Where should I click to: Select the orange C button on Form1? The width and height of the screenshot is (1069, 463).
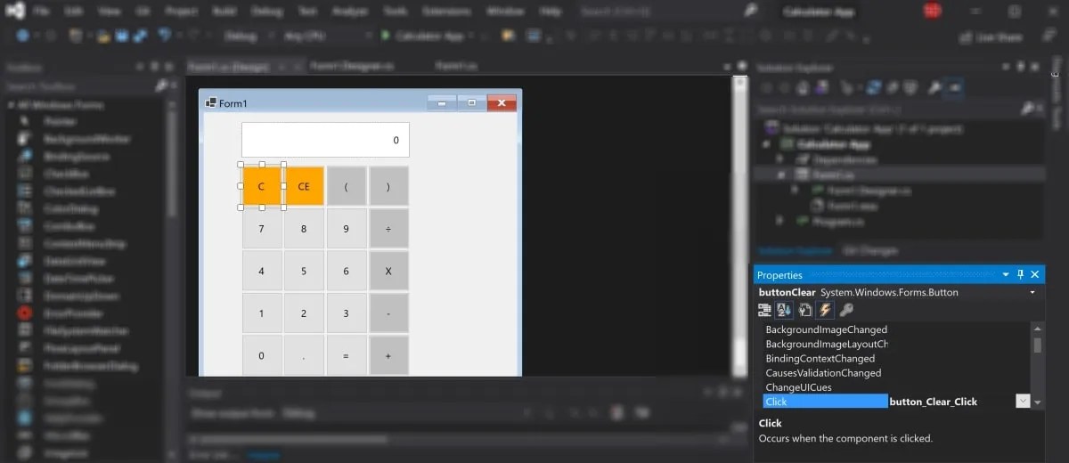[x=261, y=186]
